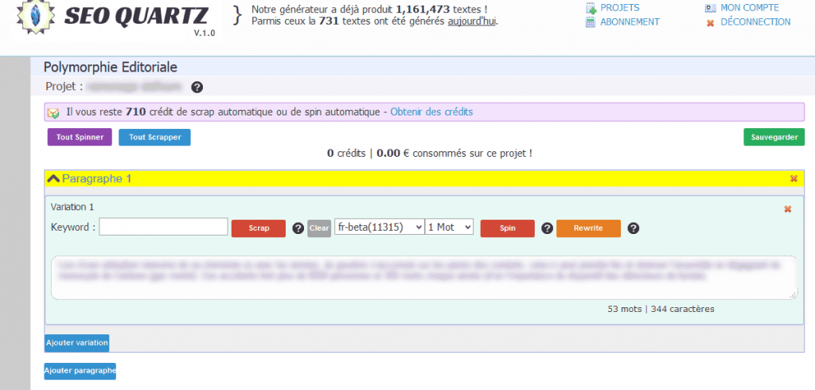The height and width of the screenshot is (390, 815).
Task: Click the help icon next to Projet name
Action: coord(197,87)
